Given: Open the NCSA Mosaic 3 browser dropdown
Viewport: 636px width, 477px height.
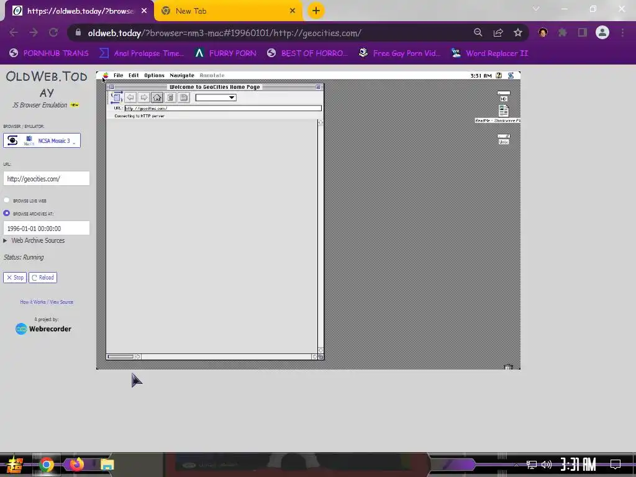Looking at the screenshot, I should (x=42, y=140).
